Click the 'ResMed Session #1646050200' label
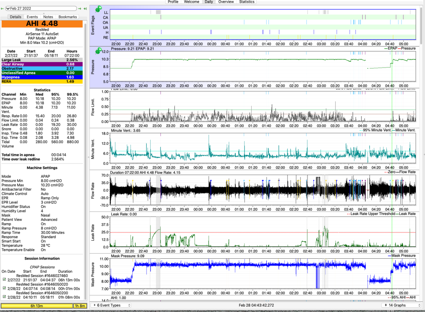Viewport: 425px width, 312px height. point(42,293)
